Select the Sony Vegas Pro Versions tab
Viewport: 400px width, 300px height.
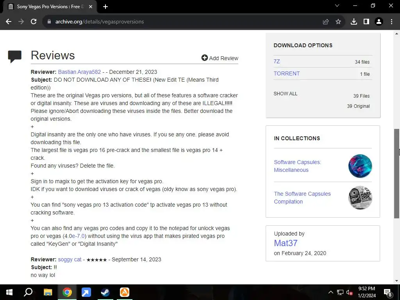point(50,7)
